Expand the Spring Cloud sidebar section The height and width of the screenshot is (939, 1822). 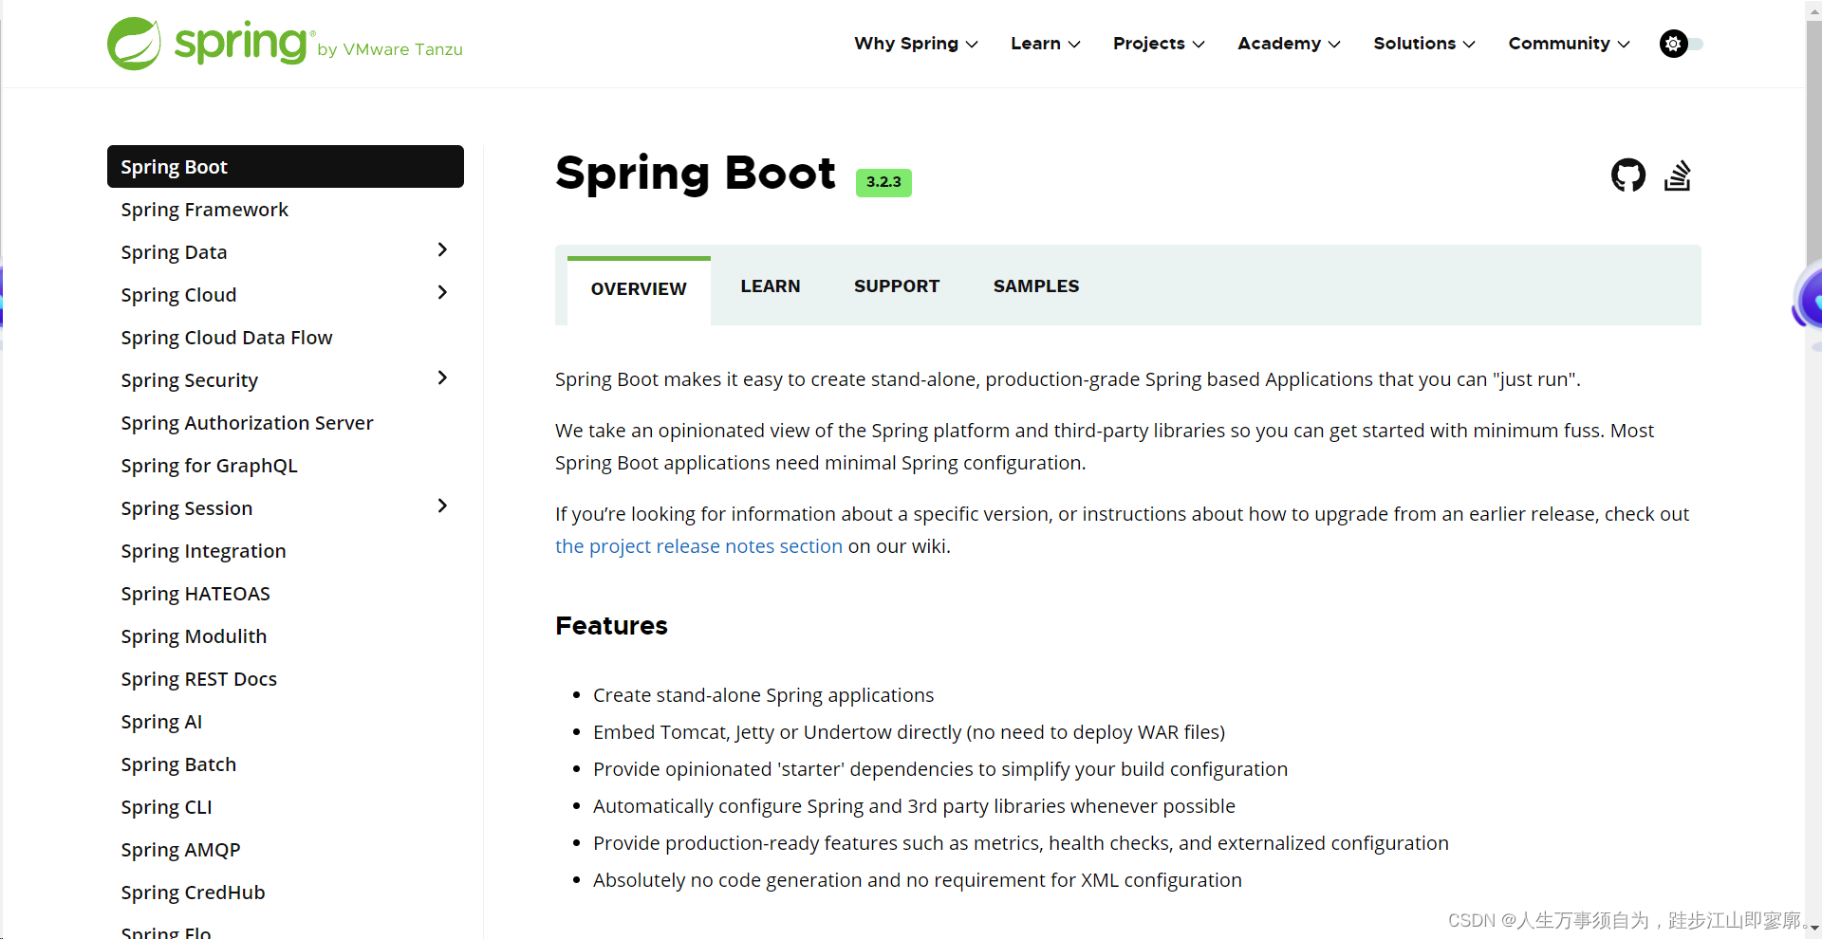442,292
